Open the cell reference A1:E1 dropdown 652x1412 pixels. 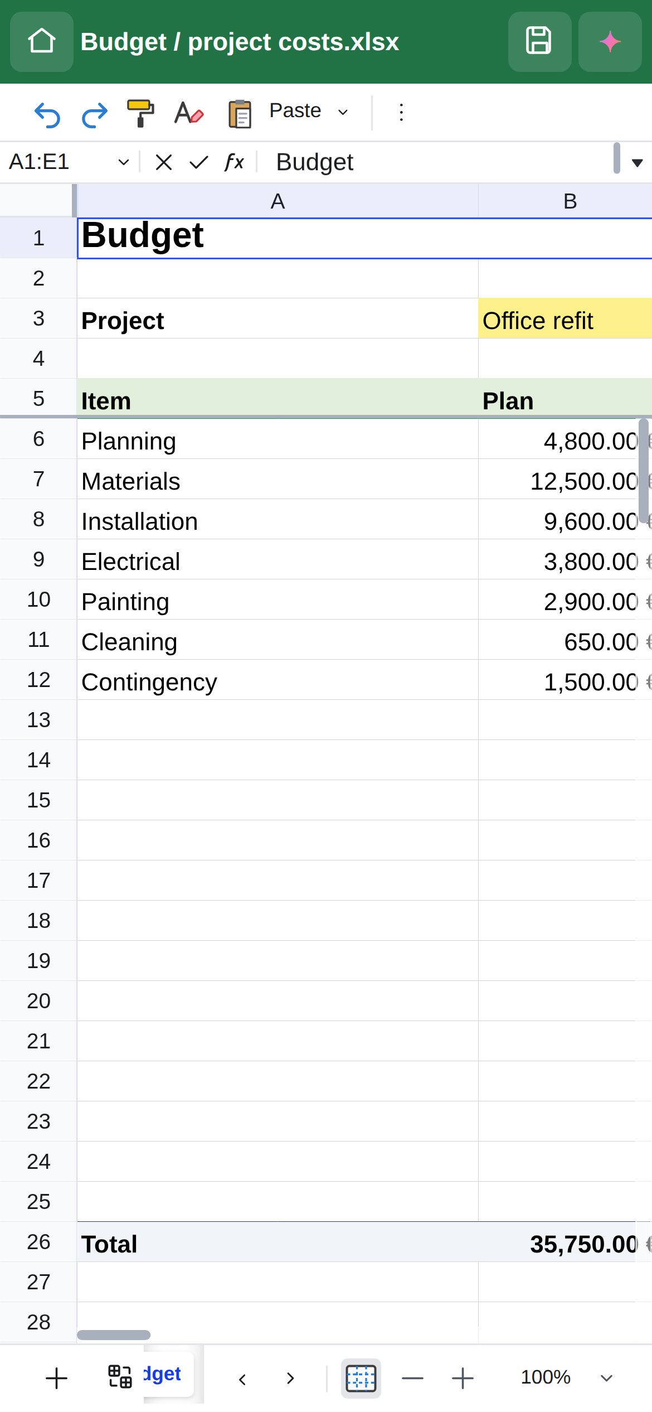(x=124, y=162)
